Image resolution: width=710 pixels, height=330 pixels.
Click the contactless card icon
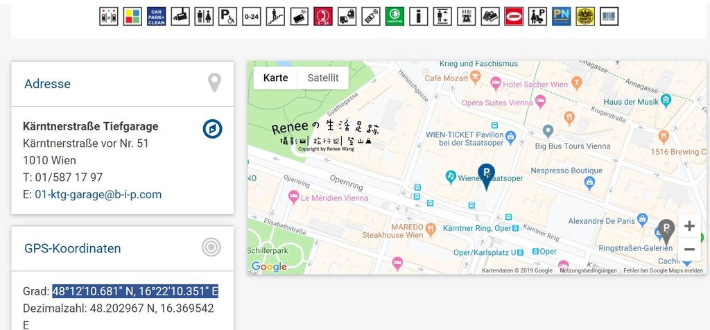click(x=300, y=17)
